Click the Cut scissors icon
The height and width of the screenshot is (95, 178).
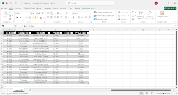pos(10,12)
